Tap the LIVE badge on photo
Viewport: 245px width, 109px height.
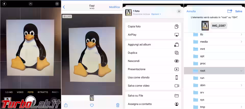pos(67,16)
